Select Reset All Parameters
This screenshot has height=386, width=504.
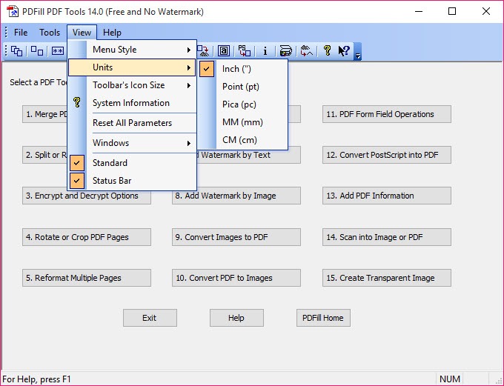pyautogui.click(x=132, y=123)
